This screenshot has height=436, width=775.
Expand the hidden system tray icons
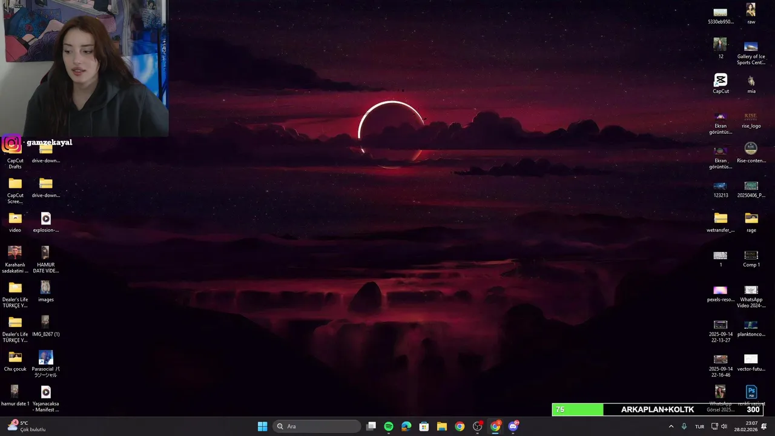[671, 426]
